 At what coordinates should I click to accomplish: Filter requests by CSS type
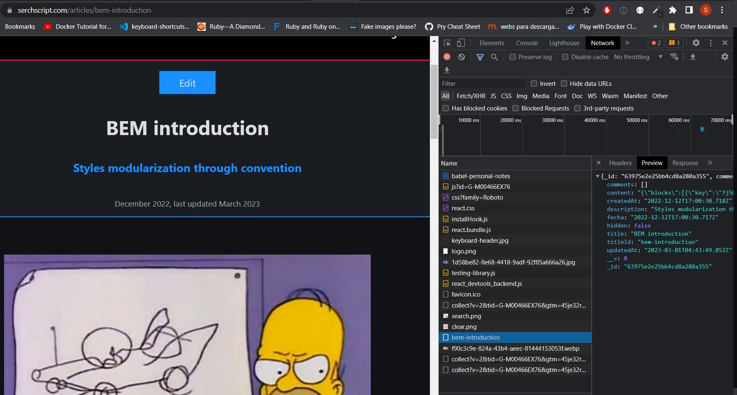point(506,96)
